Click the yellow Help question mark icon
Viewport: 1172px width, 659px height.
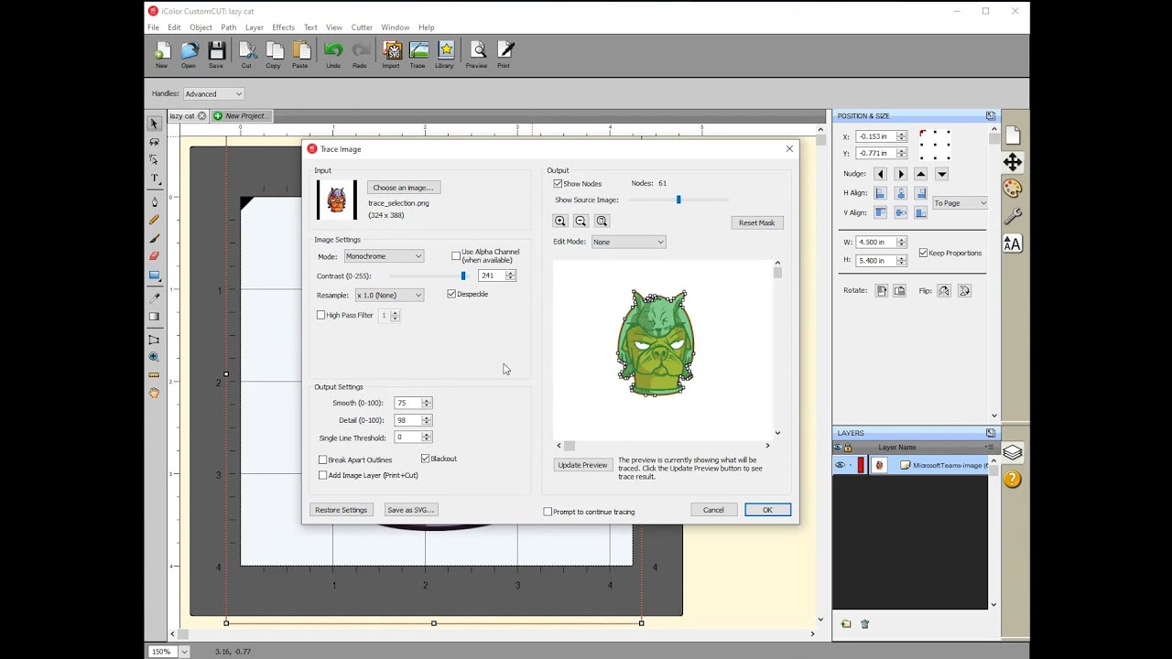pos(1012,480)
